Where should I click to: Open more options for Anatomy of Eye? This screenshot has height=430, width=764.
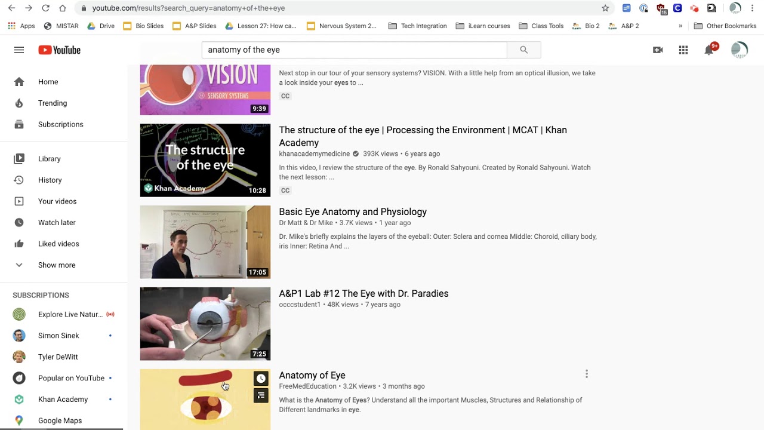click(587, 374)
